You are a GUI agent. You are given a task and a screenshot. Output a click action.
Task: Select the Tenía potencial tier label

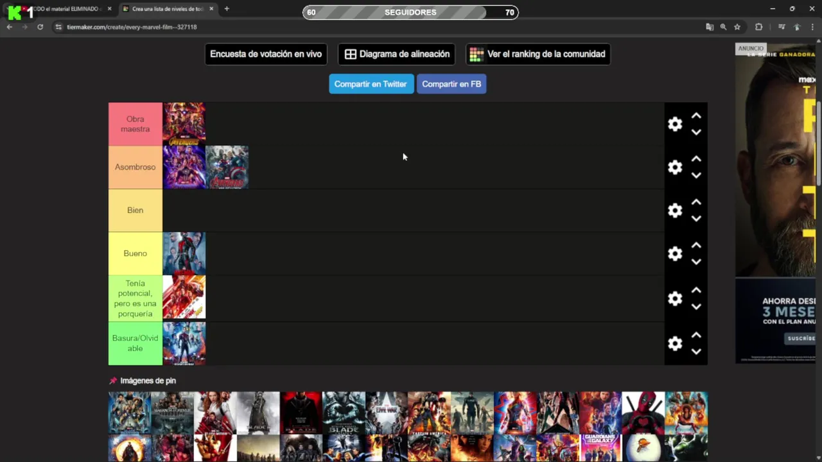[135, 298]
